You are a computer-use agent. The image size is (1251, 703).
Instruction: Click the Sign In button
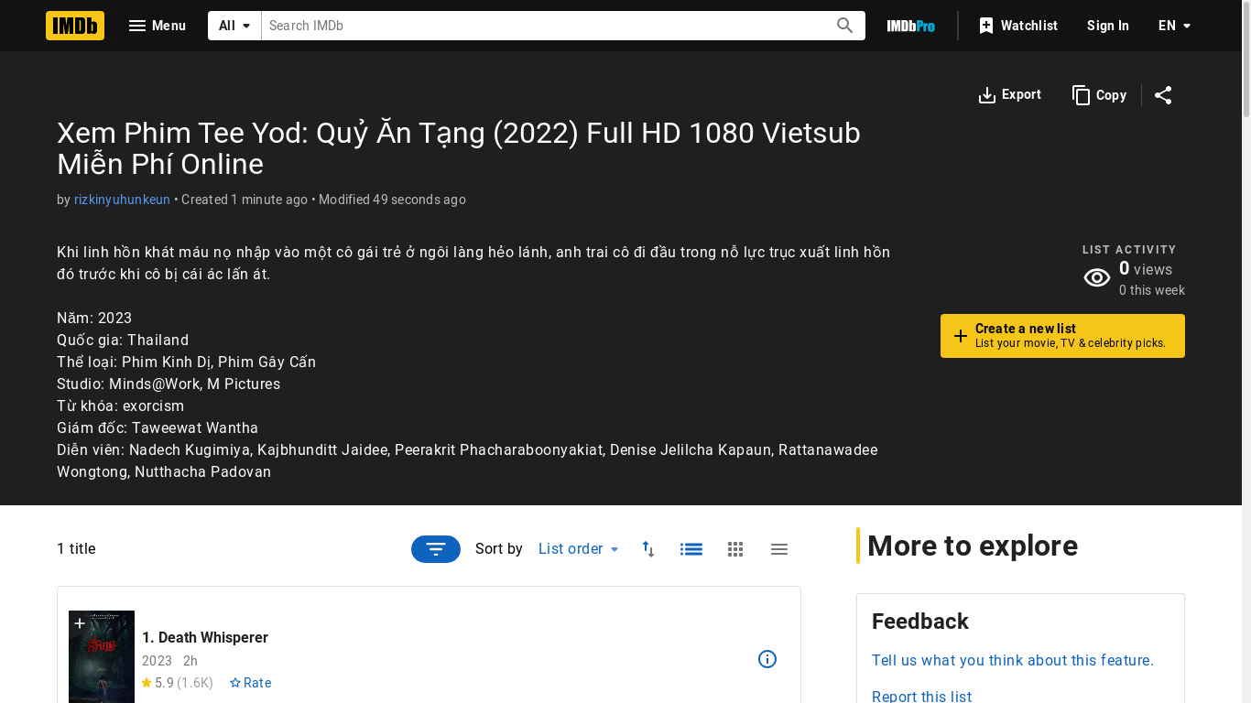[x=1108, y=26]
